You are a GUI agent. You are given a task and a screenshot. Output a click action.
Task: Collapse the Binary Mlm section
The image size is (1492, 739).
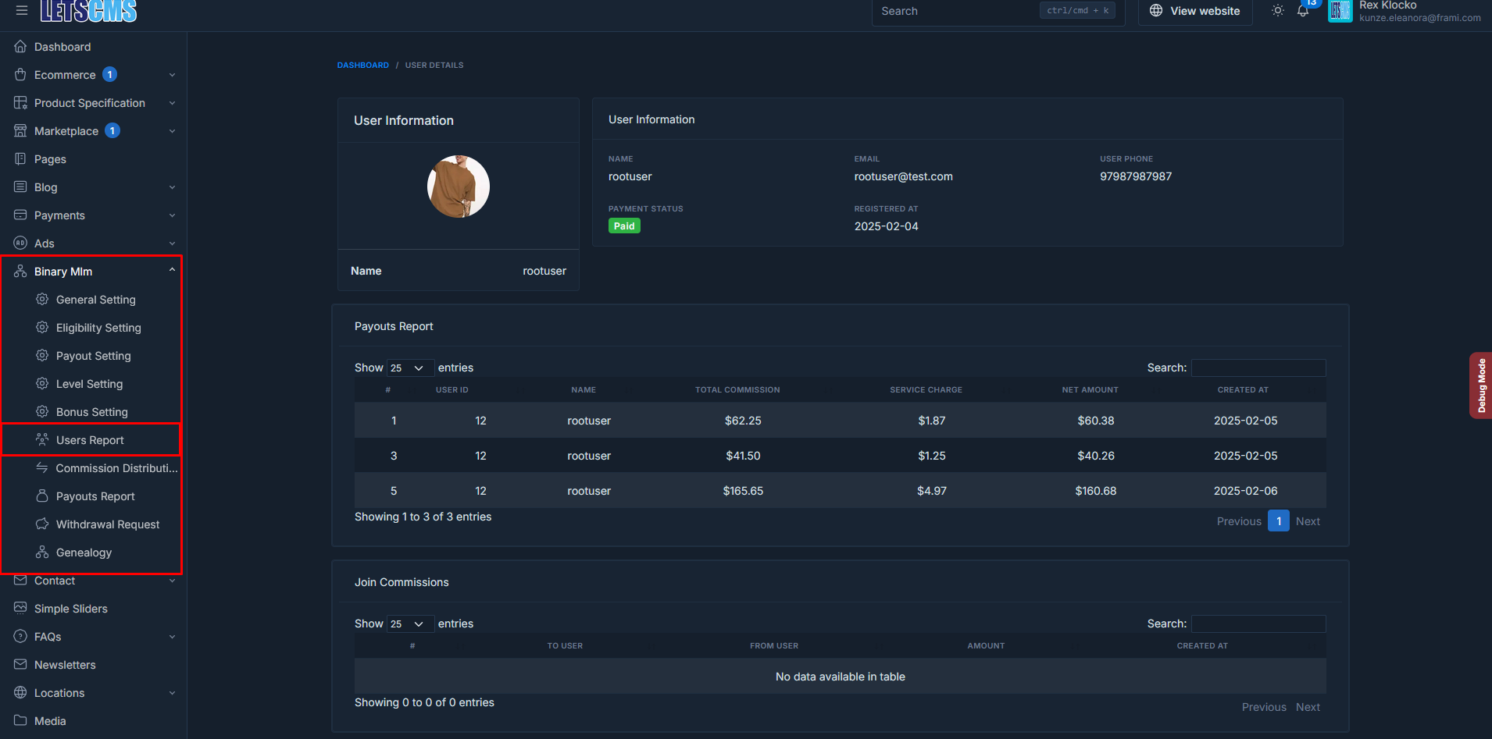(x=172, y=268)
